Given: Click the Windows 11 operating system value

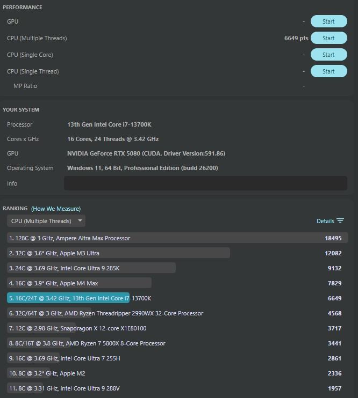Looking at the screenshot, I should pyautogui.click(x=142, y=168).
